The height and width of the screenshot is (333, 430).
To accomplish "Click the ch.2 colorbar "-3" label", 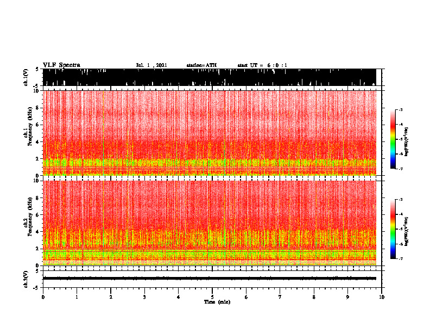I will point(401,200).
